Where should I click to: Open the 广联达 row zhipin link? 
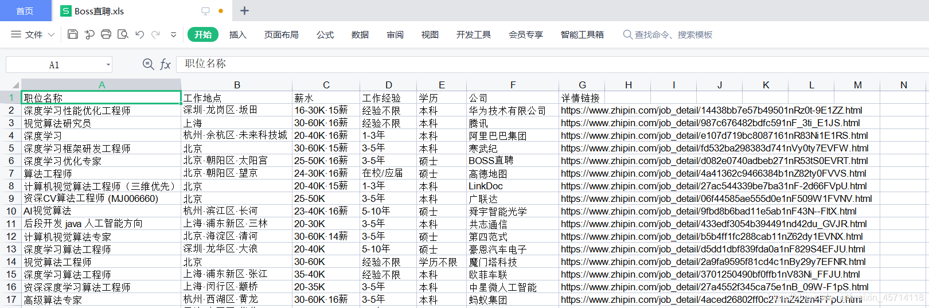[x=716, y=198]
